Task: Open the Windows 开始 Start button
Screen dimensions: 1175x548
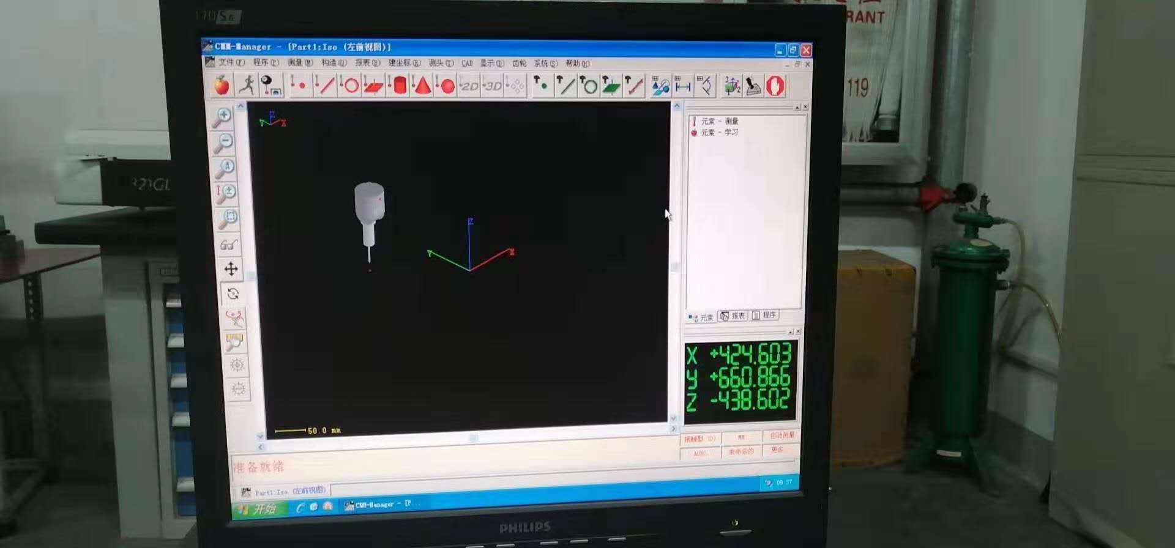Action: [x=259, y=508]
